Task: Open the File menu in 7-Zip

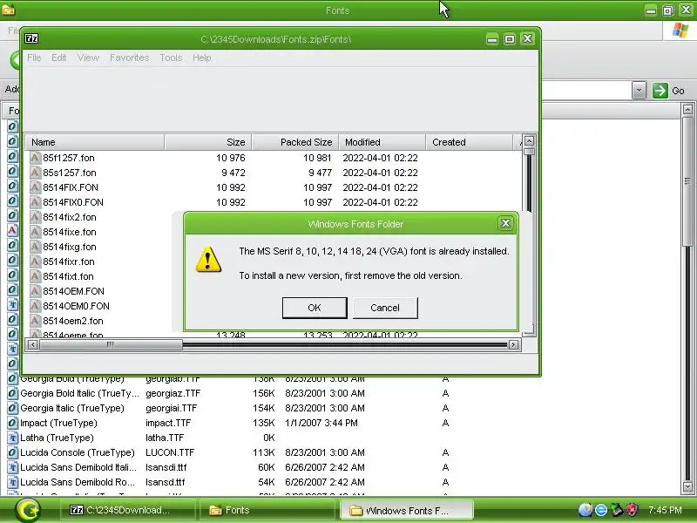Action: (x=34, y=58)
